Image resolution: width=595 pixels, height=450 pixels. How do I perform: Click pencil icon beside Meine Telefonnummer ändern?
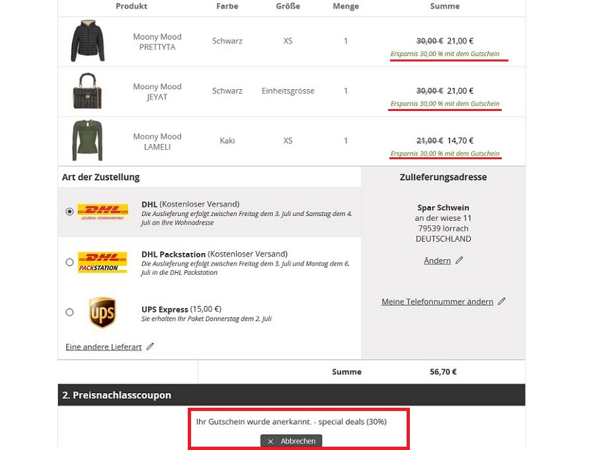pos(502,301)
